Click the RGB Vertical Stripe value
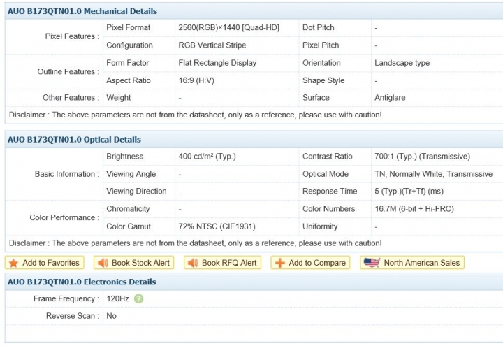The image size is (503, 346). (212, 45)
